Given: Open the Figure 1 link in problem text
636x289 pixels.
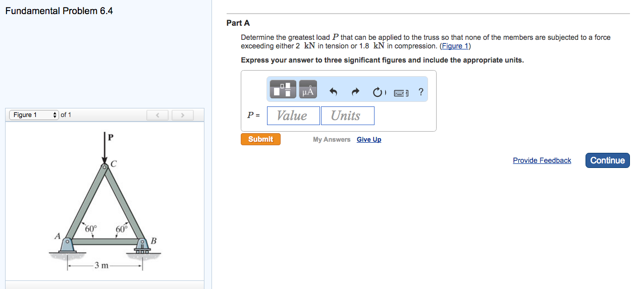Looking at the screenshot, I should tap(455, 46).
